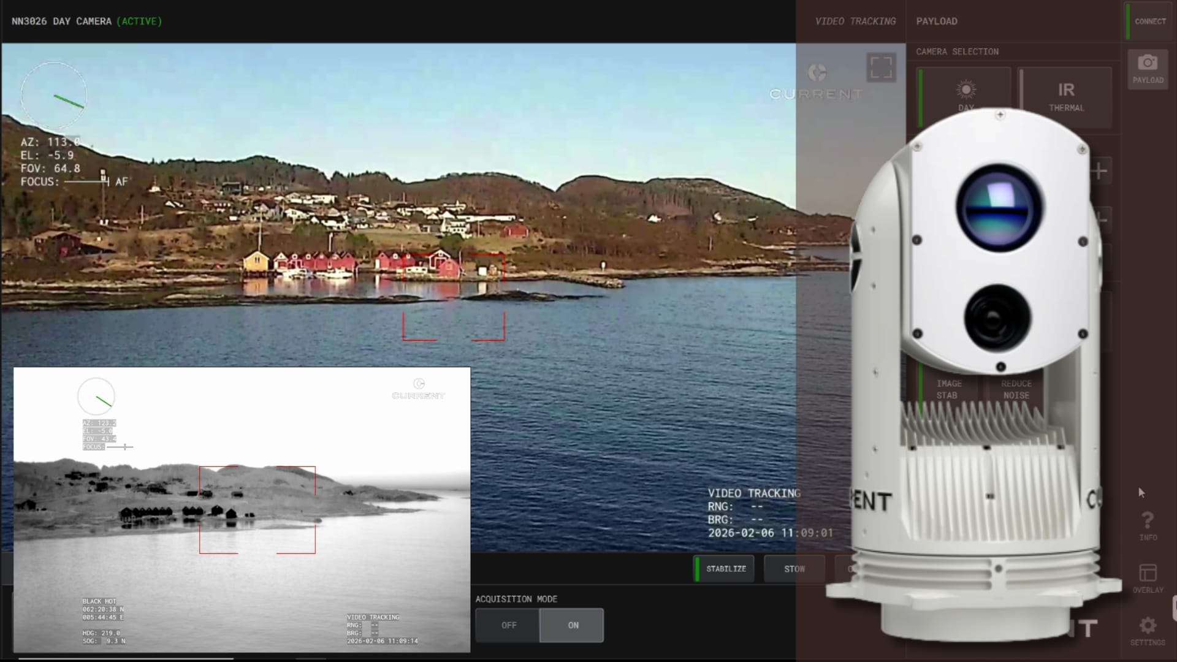The image size is (1177, 662).
Task: Turn Acquisition Mode ON
Action: [x=573, y=625]
